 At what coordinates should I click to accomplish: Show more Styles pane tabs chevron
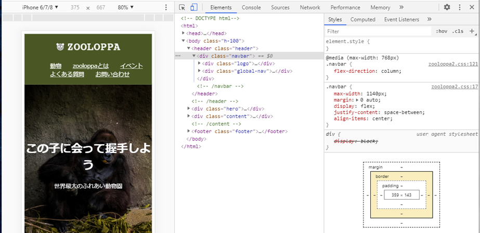tap(430, 19)
